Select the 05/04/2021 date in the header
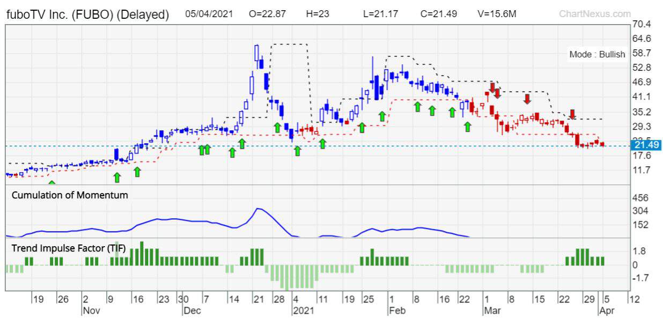 [209, 14]
